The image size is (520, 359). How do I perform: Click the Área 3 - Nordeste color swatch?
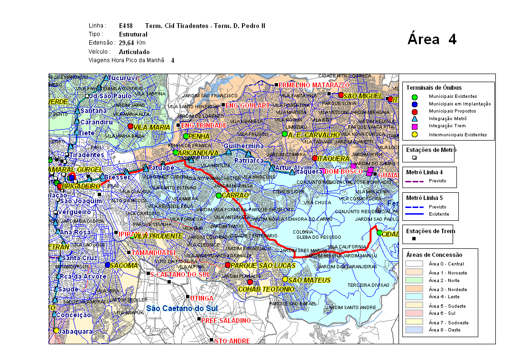[x=414, y=289]
